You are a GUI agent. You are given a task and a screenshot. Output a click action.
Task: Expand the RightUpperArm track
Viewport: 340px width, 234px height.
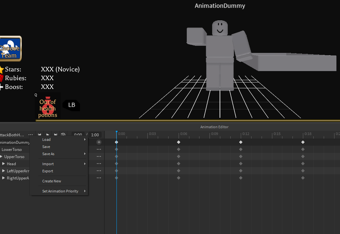point(4,178)
